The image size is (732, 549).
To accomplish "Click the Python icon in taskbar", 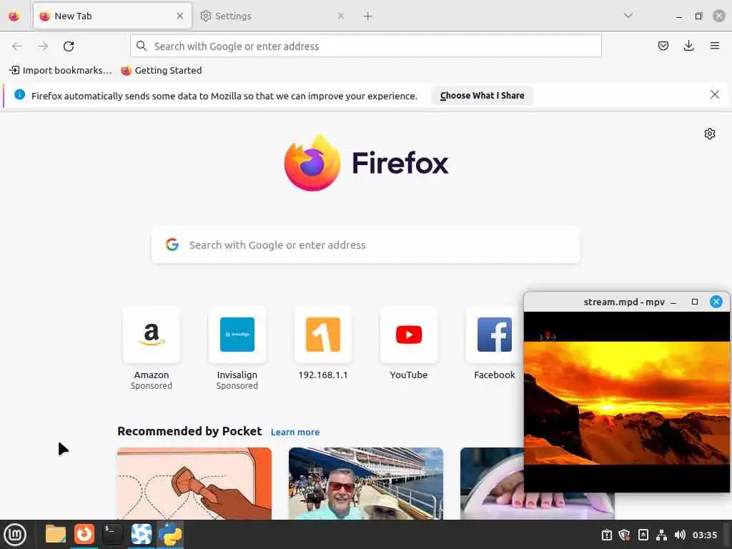I will click(170, 534).
